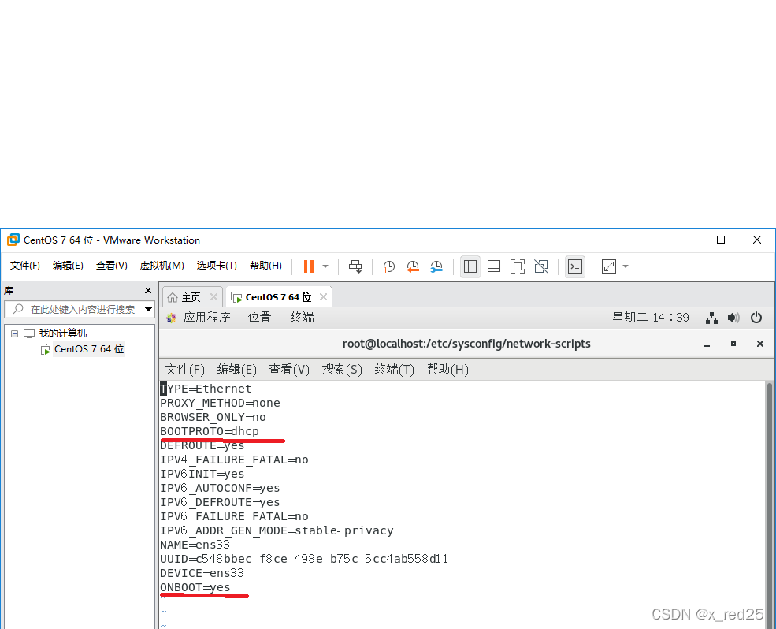Open terminal 搜索(S) menu
The height and width of the screenshot is (629, 776).
point(342,370)
